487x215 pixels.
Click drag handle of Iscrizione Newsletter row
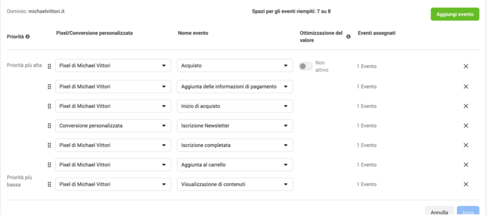point(49,125)
